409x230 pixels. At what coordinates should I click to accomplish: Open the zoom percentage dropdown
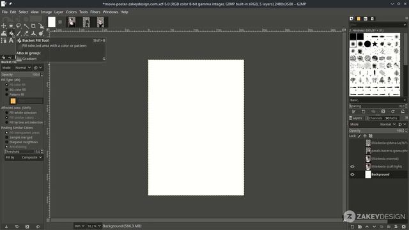click(x=94, y=226)
